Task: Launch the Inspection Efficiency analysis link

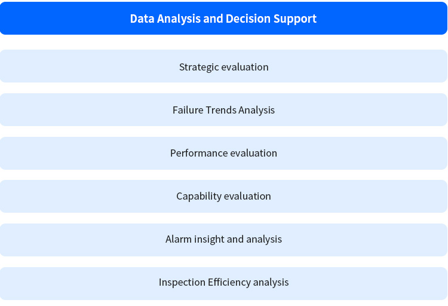Action: 223,282
